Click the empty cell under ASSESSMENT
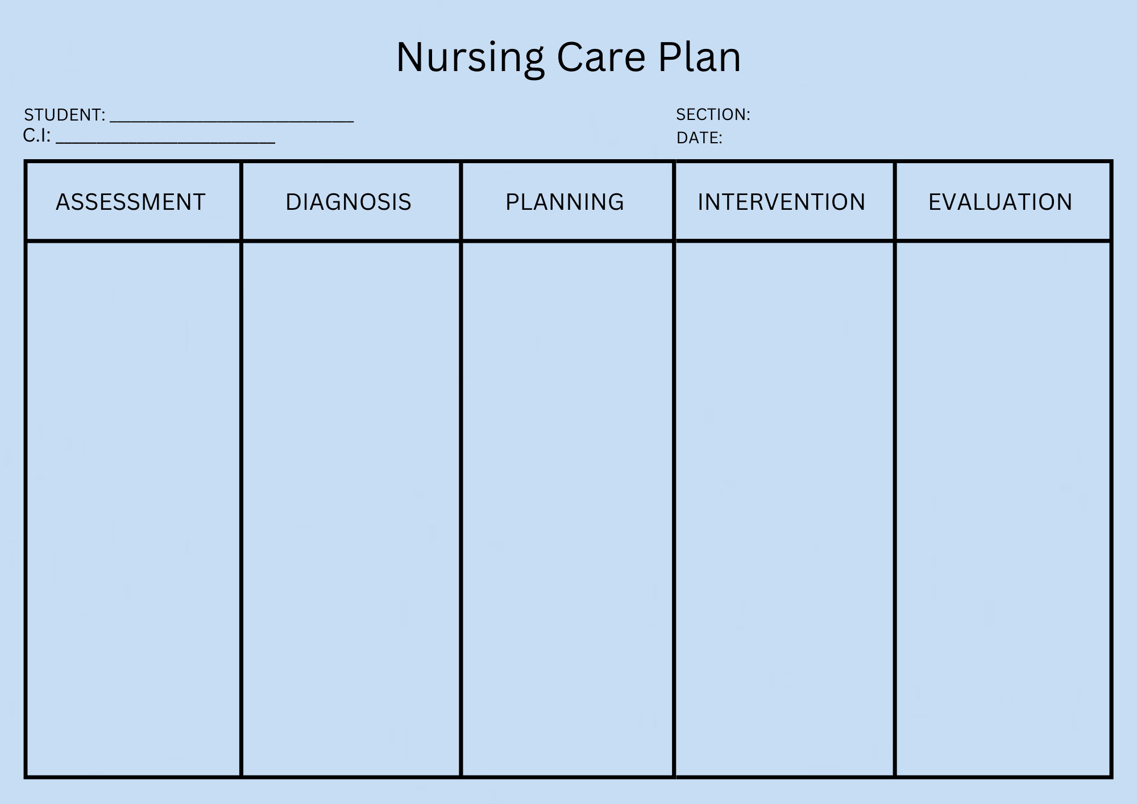Viewport: 1137px width, 804px height. [134, 509]
